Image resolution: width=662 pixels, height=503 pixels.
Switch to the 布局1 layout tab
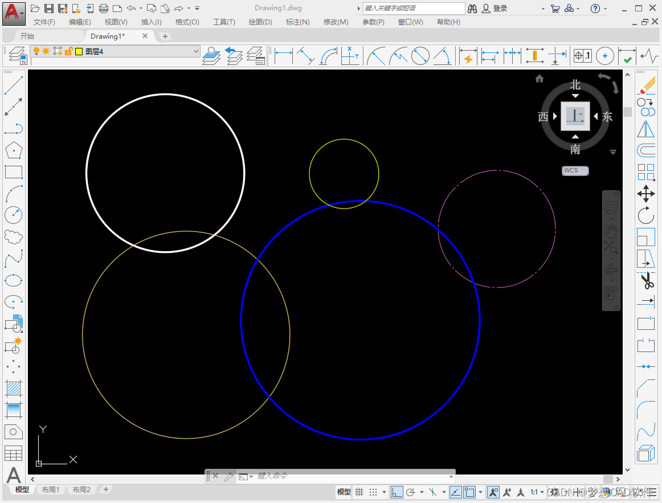[x=51, y=489]
